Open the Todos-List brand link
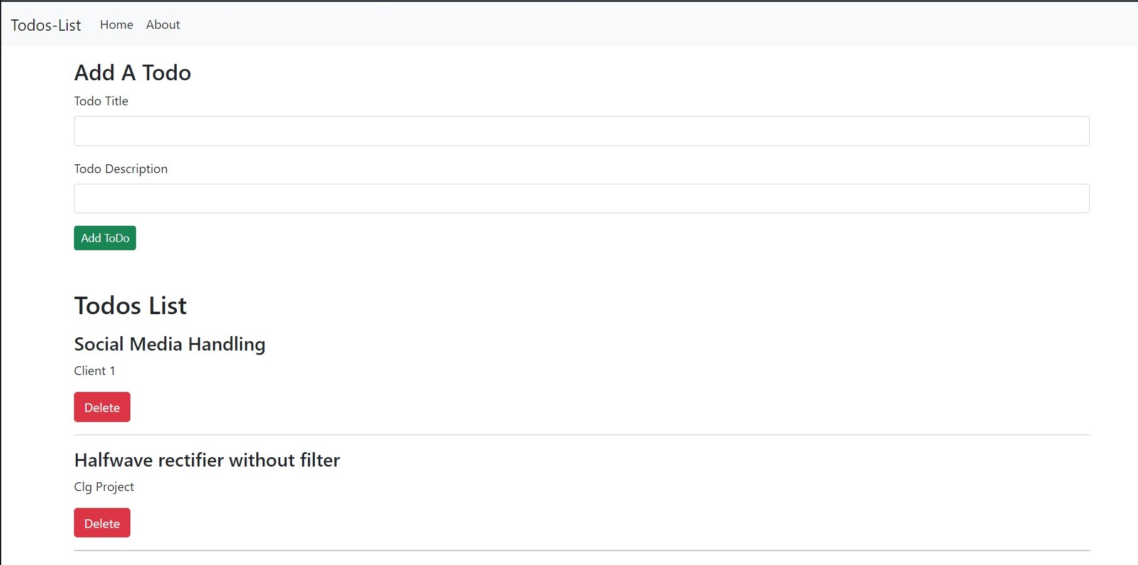This screenshot has width=1138, height=565. click(x=46, y=25)
